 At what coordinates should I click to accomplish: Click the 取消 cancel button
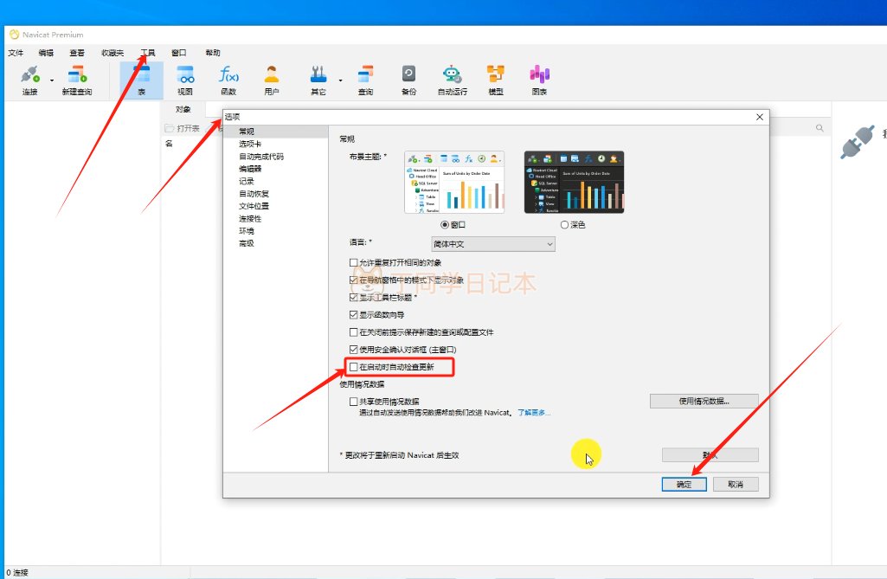(x=736, y=485)
